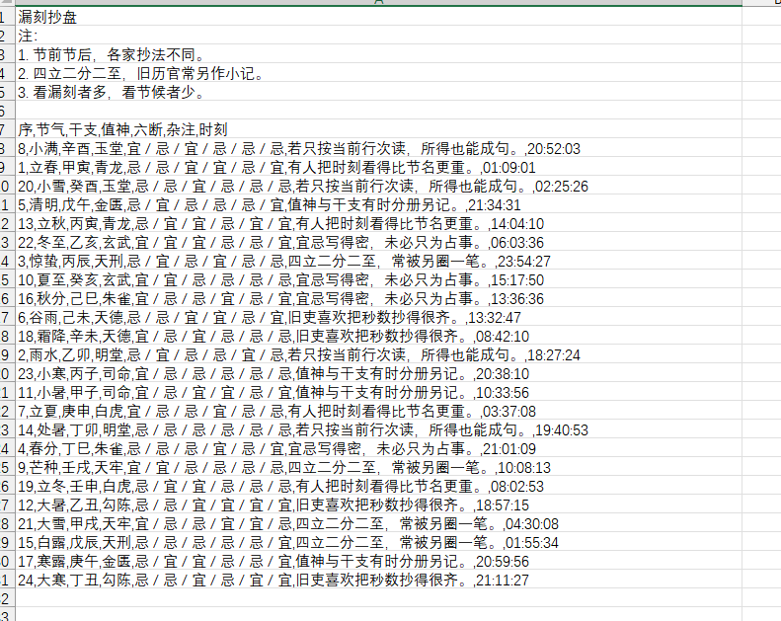Click the note 2. 四立二分二至 cell
This screenshot has width=781, height=621.
click(x=378, y=73)
